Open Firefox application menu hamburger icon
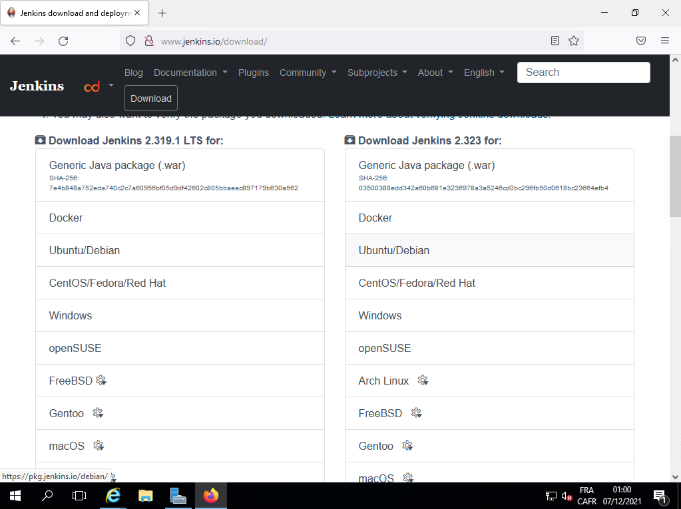 tap(664, 41)
